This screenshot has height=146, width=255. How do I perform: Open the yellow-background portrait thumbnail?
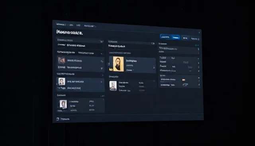coord(118,64)
